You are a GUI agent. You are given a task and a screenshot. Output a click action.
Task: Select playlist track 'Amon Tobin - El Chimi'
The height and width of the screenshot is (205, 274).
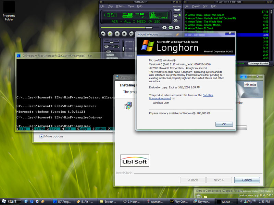227,28
